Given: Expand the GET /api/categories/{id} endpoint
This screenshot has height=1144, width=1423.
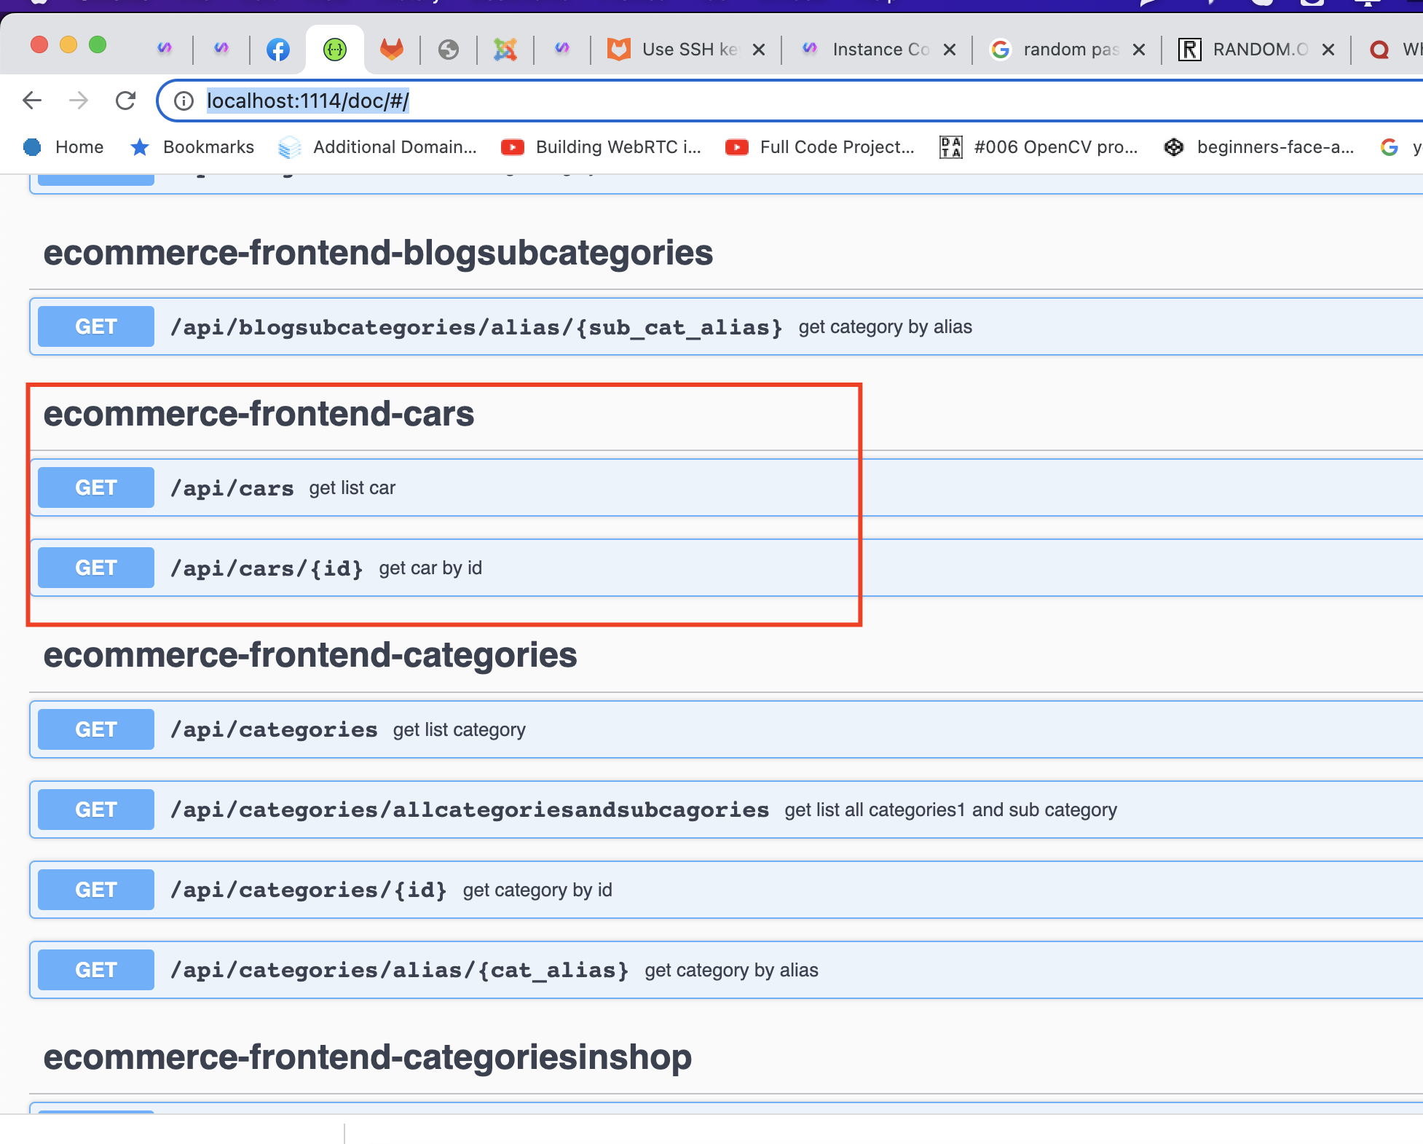Looking at the screenshot, I should (726, 890).
